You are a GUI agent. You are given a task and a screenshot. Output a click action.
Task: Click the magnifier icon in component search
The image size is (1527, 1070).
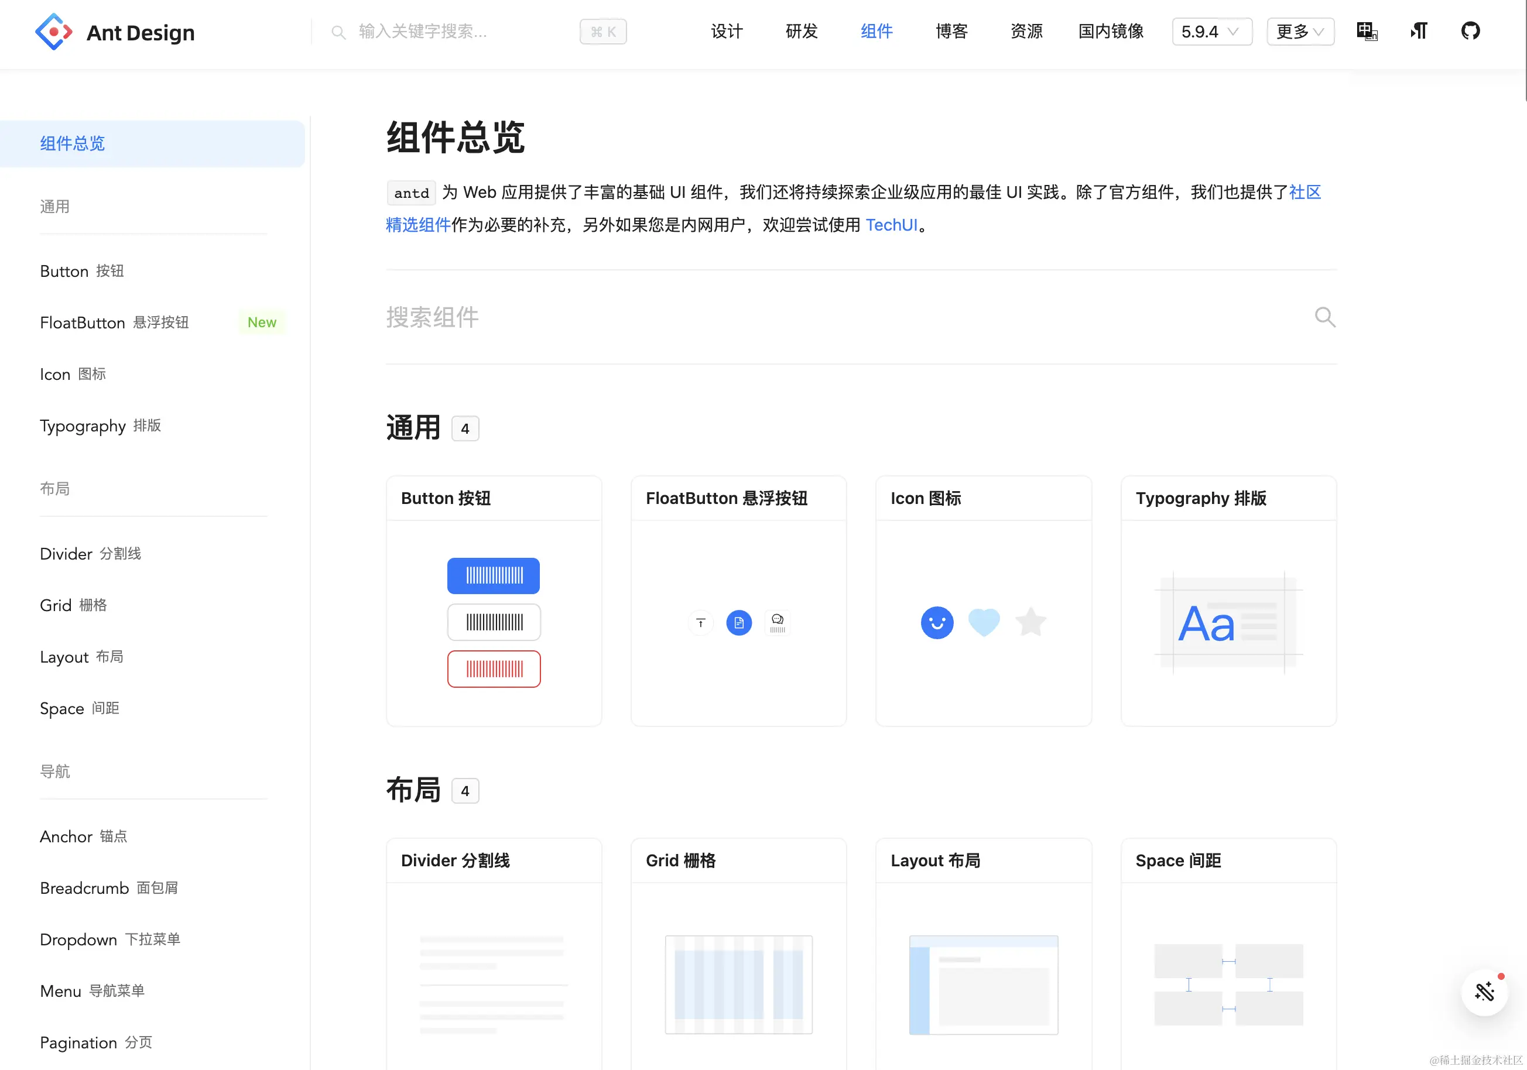click(1325, 317)
